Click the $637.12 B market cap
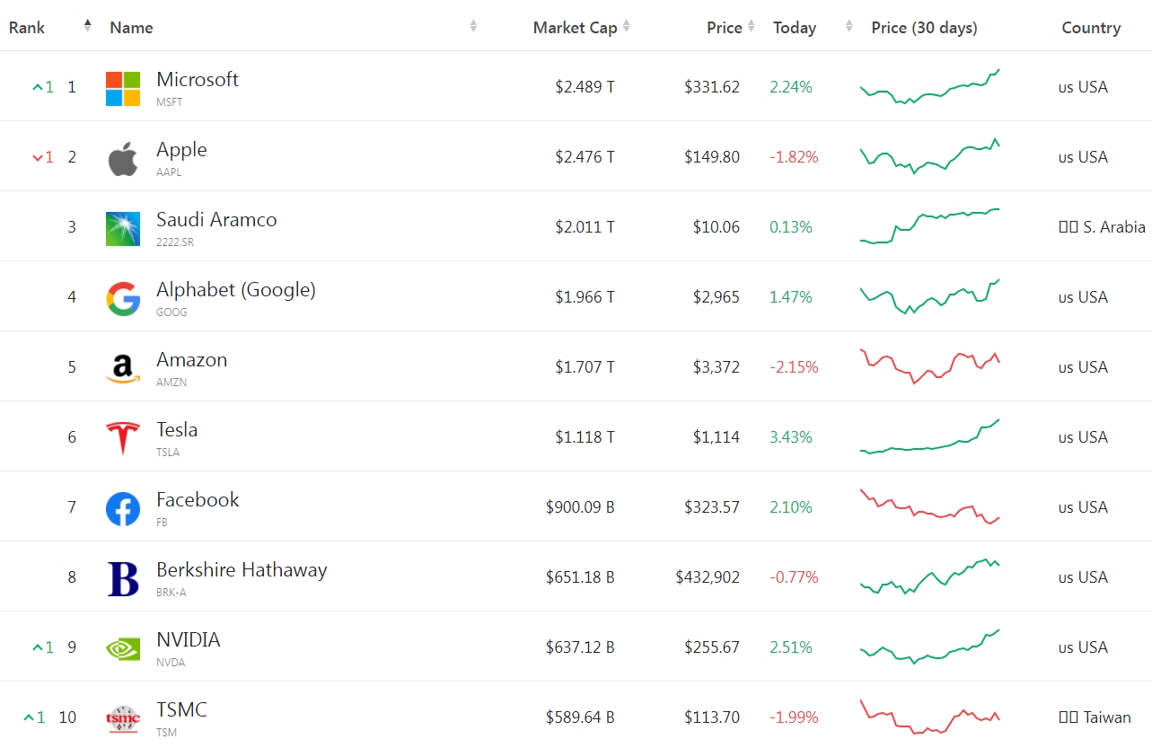Image resolution: width=1152 pixels, height=748 pixels. coord(580,647)
